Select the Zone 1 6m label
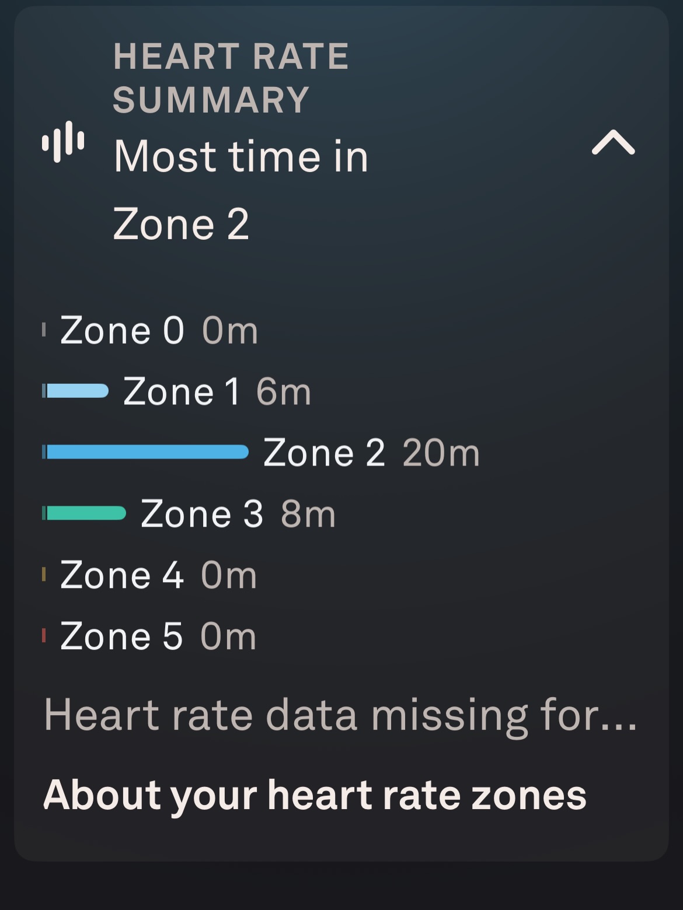 (217, 391)
